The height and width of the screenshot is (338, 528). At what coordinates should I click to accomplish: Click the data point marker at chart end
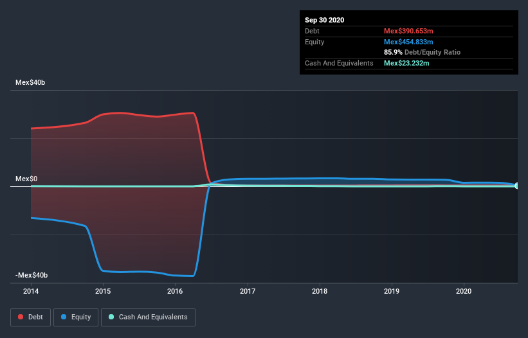point(516,186)
